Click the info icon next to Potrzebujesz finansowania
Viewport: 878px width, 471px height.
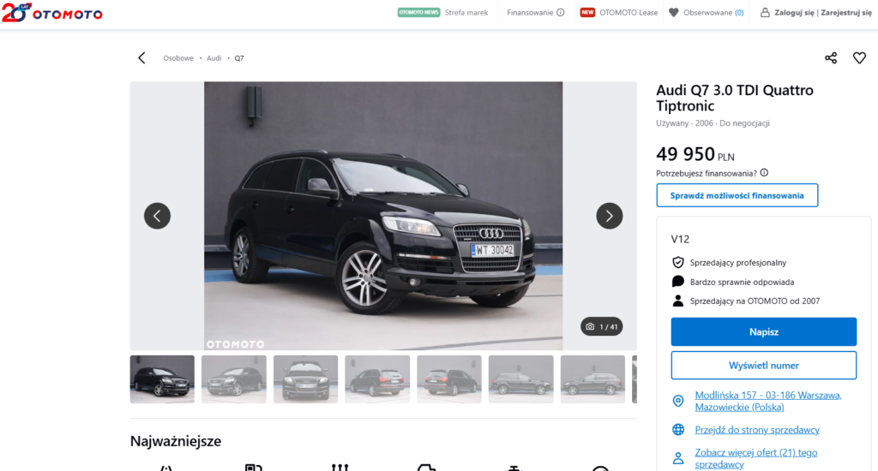pos(764,173)
